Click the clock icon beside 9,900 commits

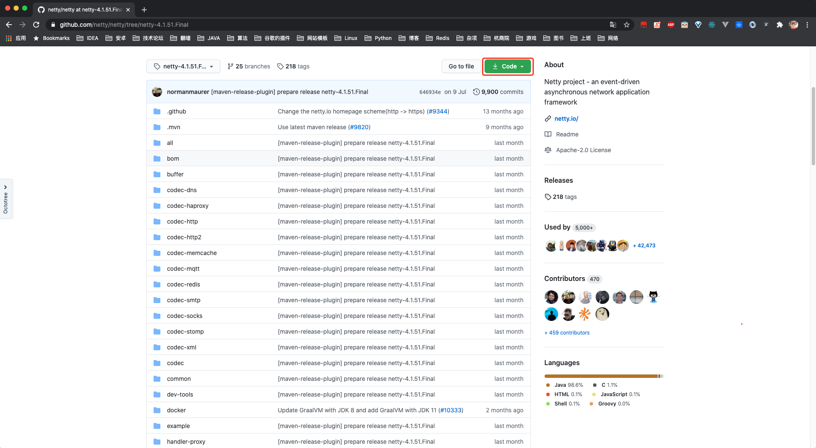point(476,92)
